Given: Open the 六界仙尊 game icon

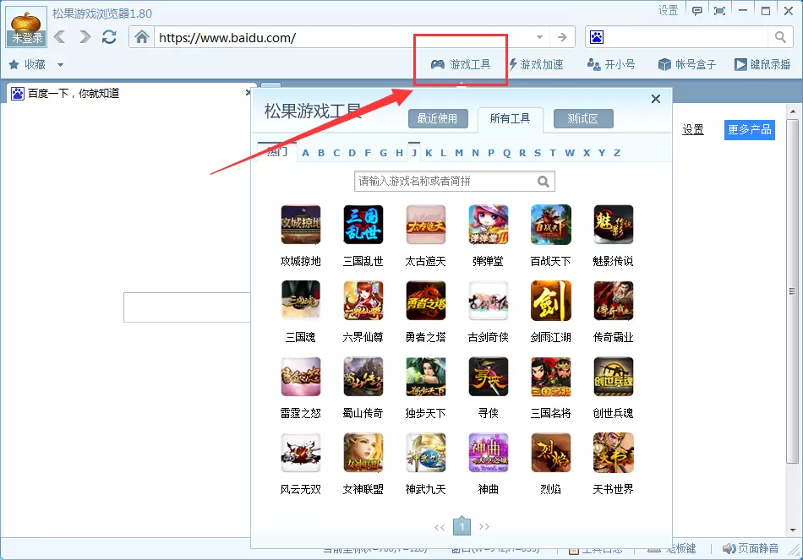Looking at the screenshot, I should coord(363,301).
